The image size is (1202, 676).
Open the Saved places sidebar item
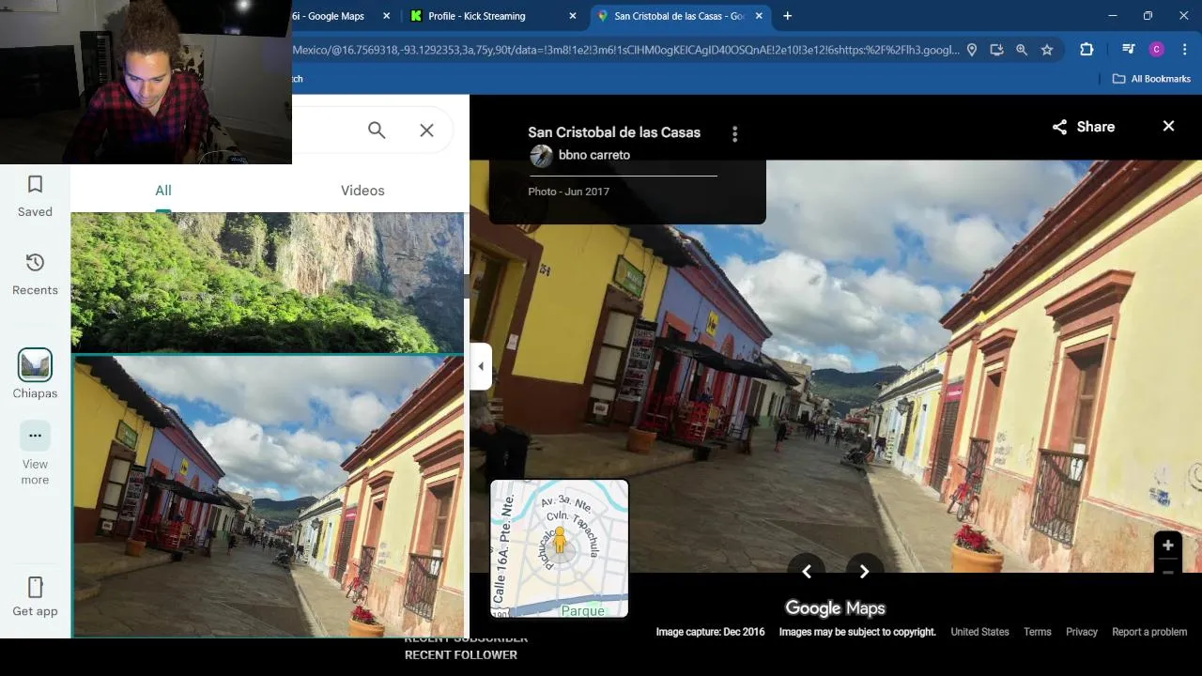coord(35,195)
